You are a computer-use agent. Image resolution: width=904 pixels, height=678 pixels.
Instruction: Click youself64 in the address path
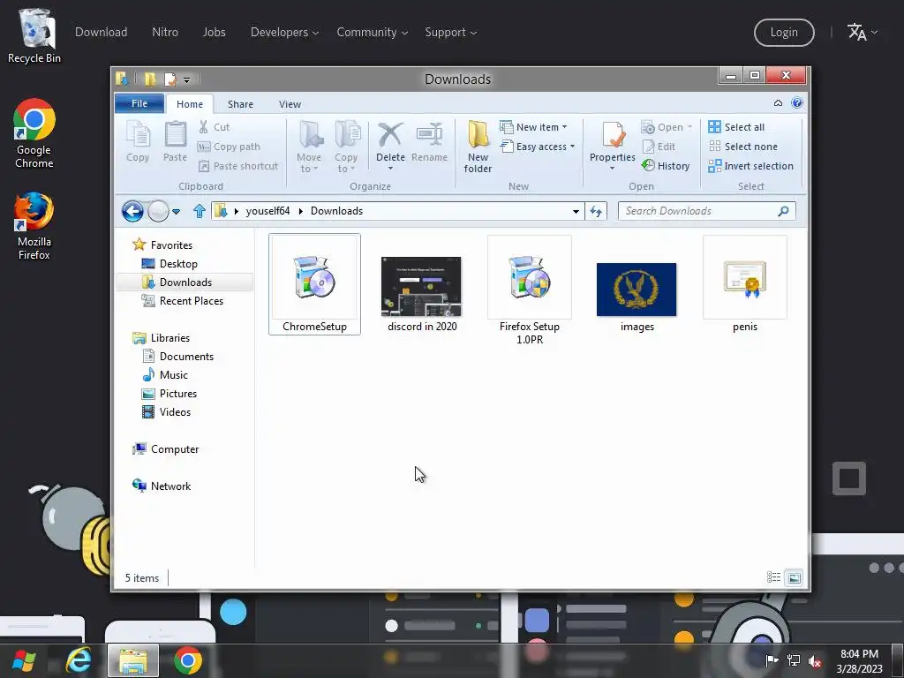[267, 211]
